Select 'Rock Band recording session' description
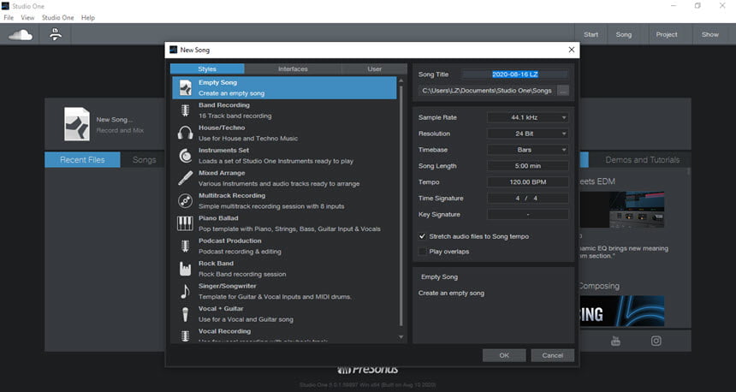The width and height of the screenshot is (736, 392). click(242, 274)
